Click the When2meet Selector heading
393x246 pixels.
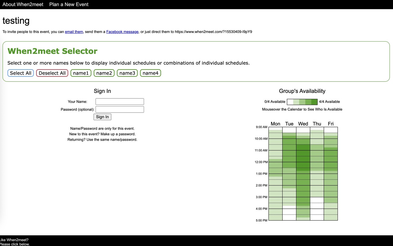53,51
